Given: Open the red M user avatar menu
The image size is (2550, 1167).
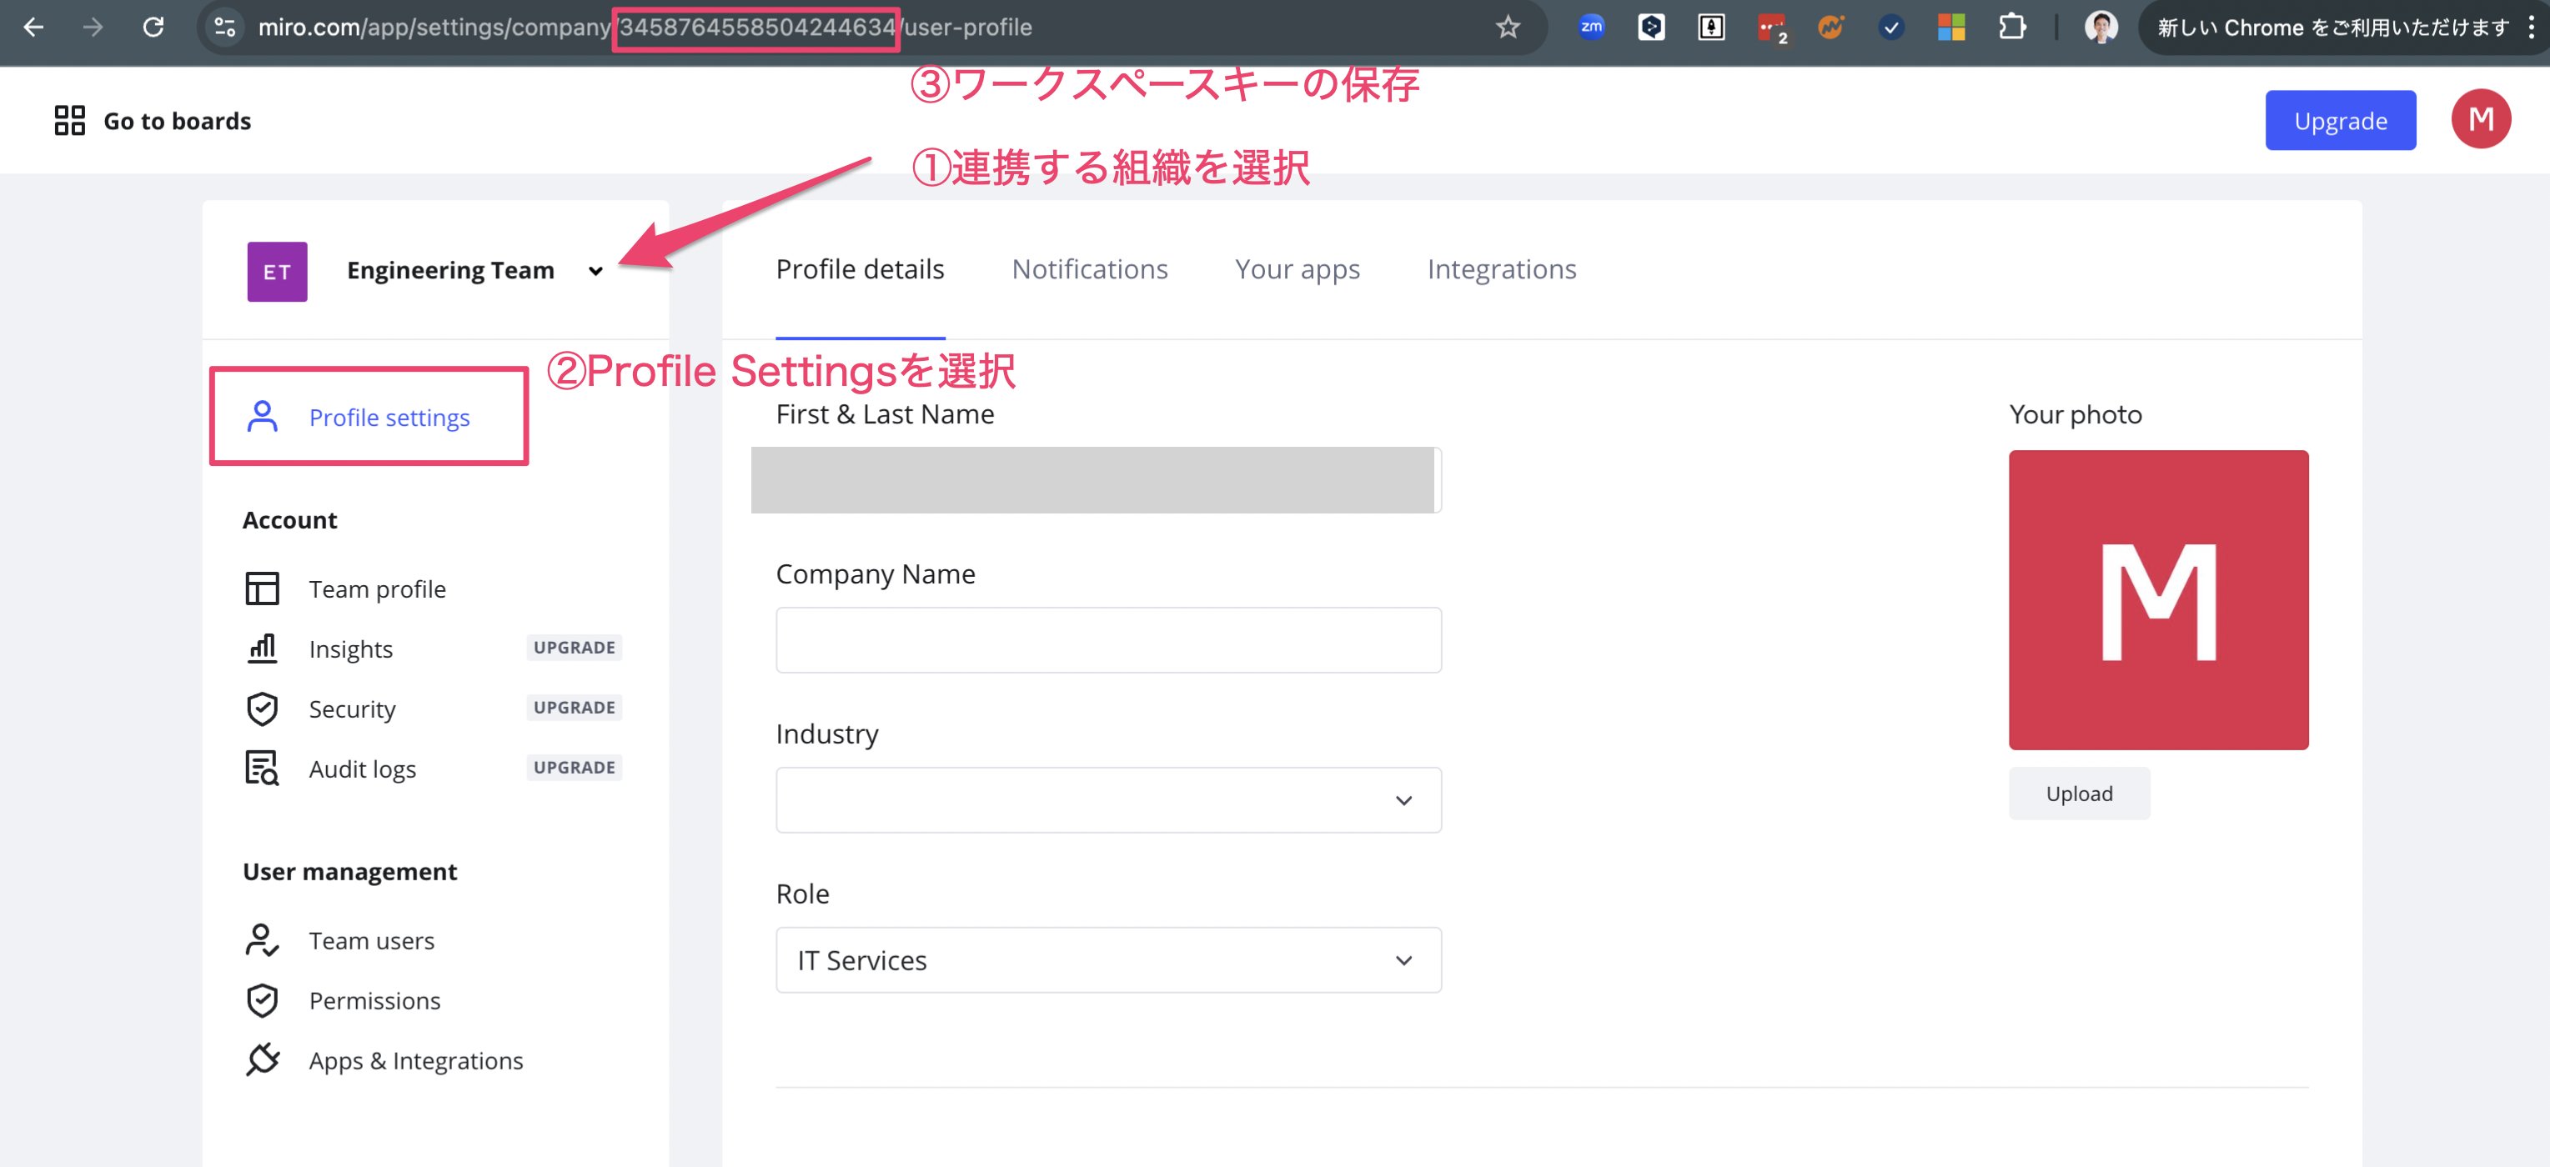Looking at the screenshot, I should [2480, 118].
